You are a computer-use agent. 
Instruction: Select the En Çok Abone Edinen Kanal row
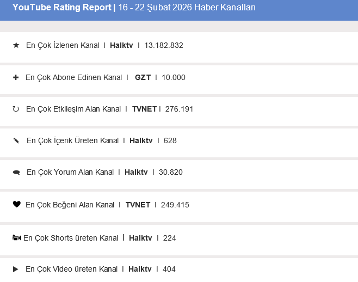74,77
